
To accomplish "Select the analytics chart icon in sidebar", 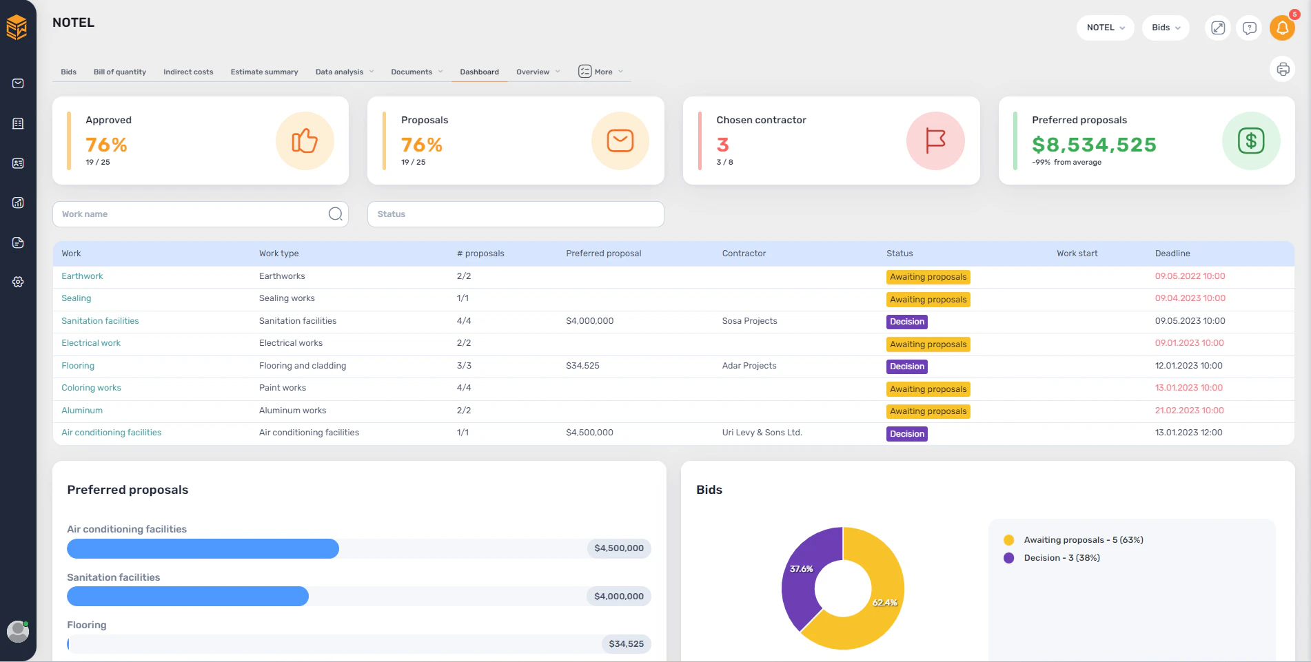I will point(18,203).
